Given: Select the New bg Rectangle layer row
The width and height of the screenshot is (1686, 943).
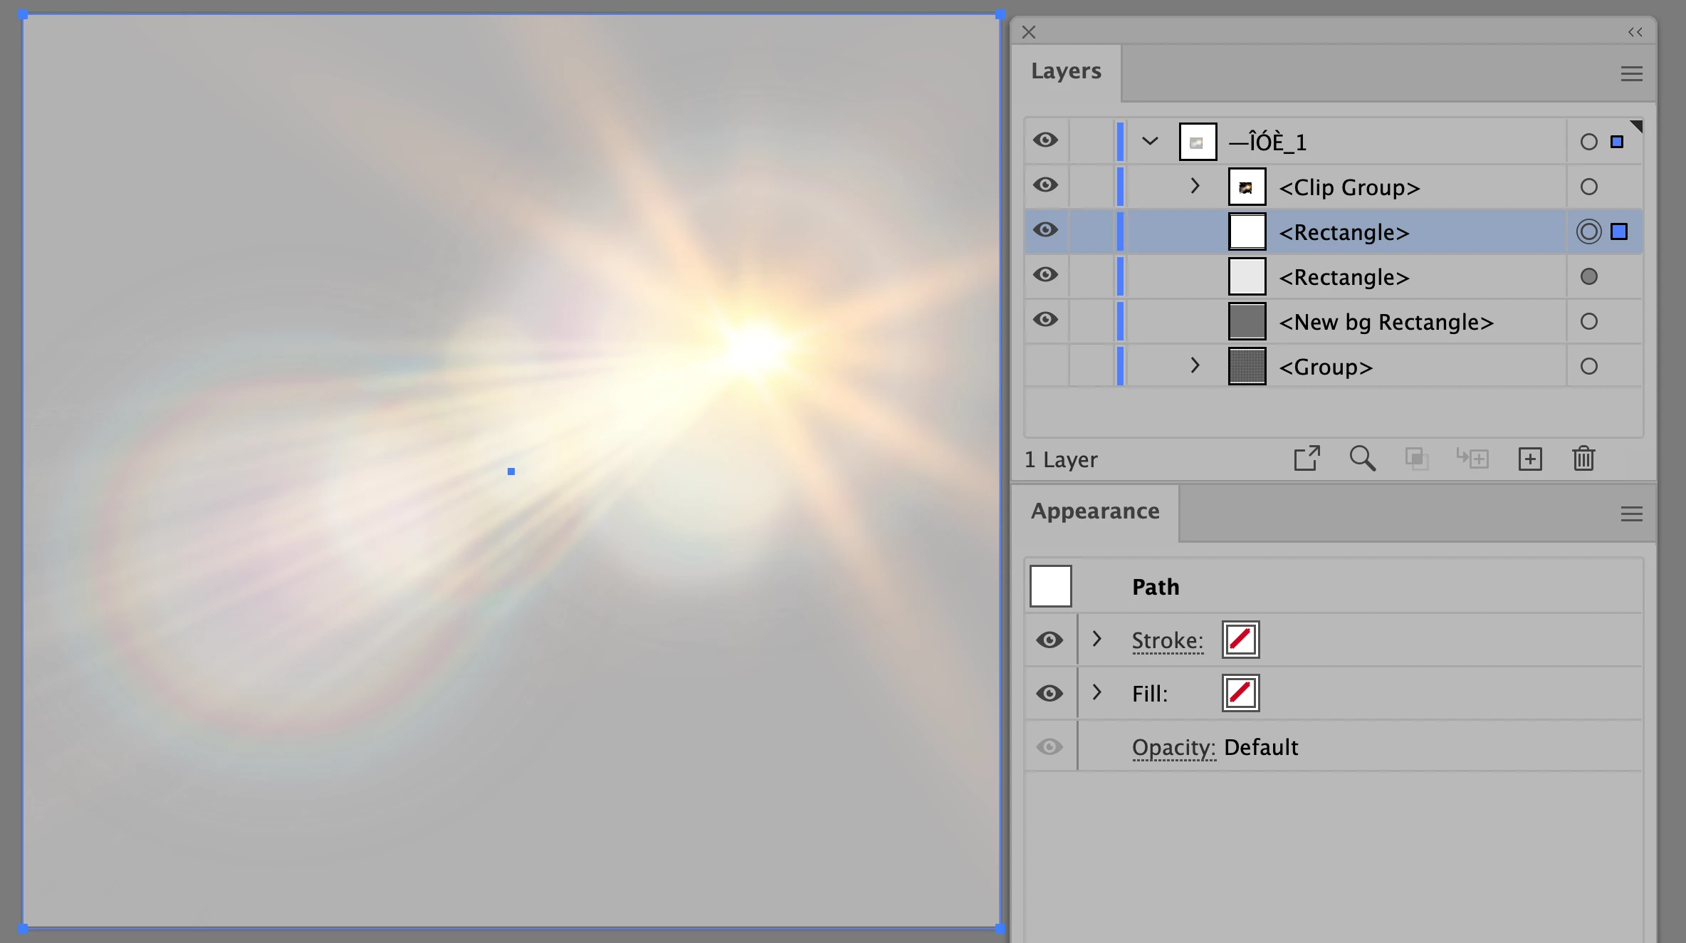Looking at the screenshot, I should [1385, 322].
